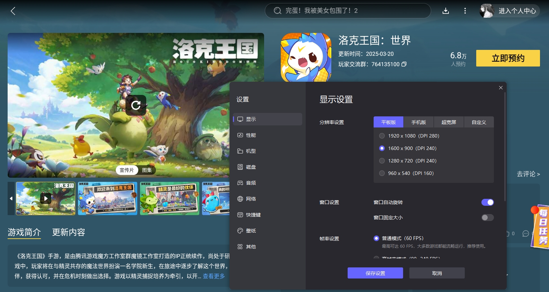The width and height of the screenshot is (549, 292).
Task: Select the 超宽屏 resolution tab
Action: pyautogui.click(x=449, y=122)
